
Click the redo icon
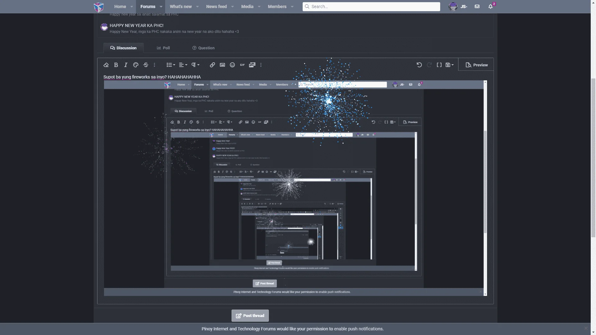click(429, 65)
